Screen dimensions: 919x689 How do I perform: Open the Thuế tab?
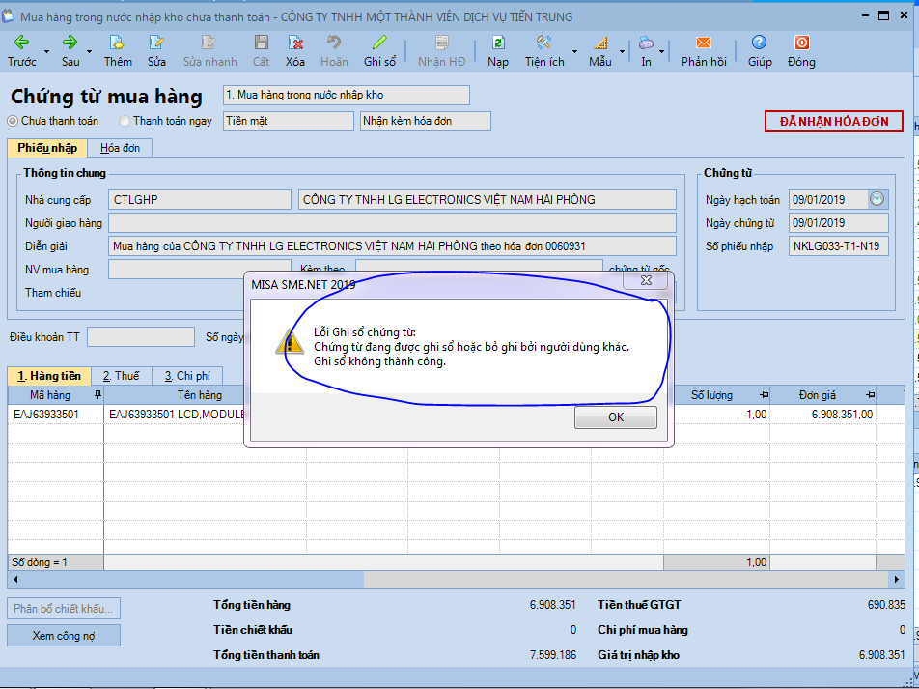click(121, 376)
